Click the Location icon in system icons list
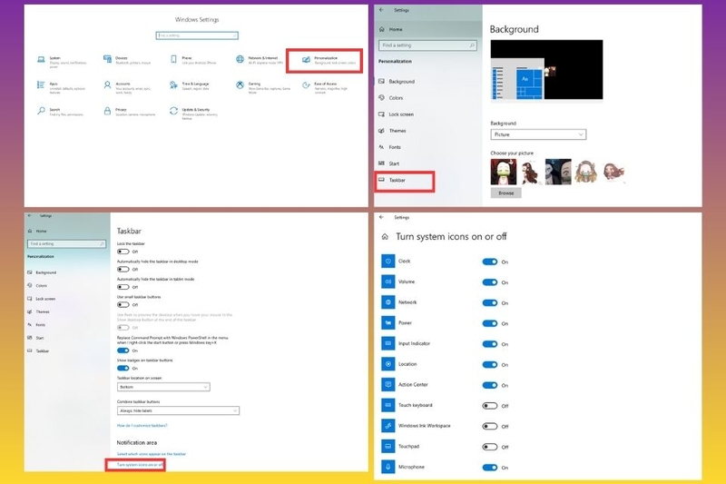This screenshot has width=726, height=484. point(388,364)
